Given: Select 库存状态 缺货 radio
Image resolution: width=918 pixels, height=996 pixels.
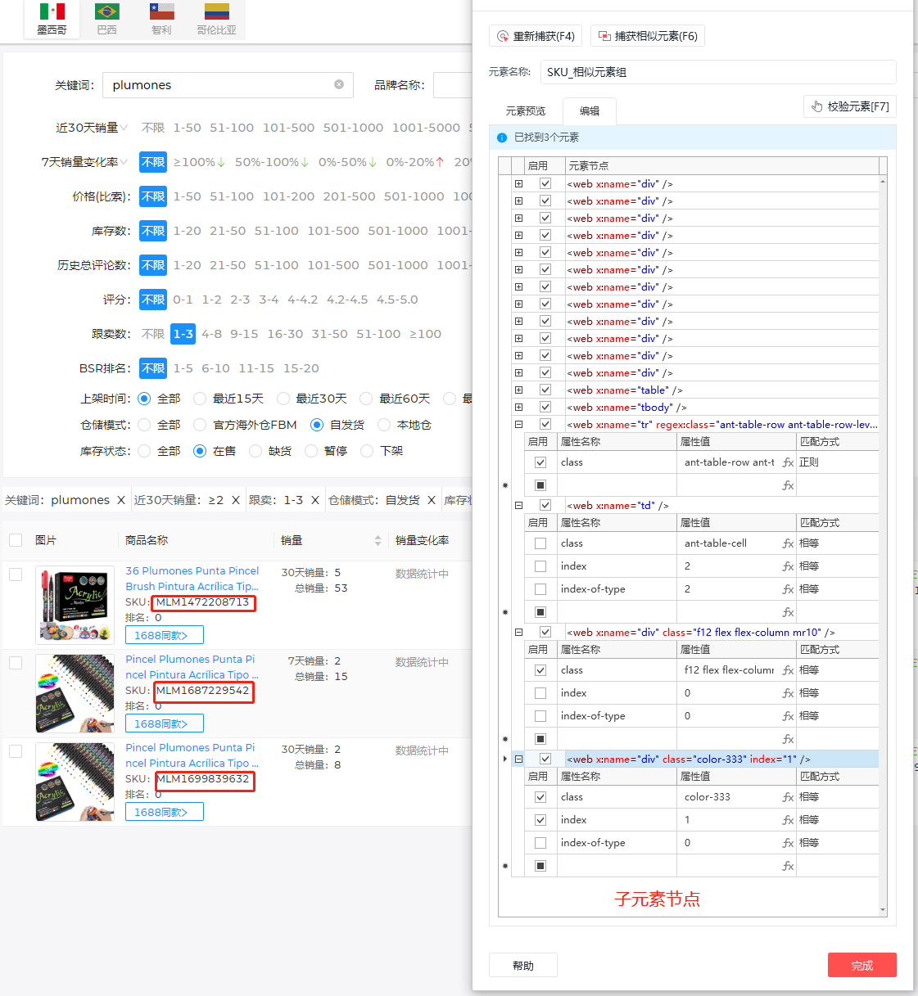Looking at the screenshot, I should coord(256,451).
